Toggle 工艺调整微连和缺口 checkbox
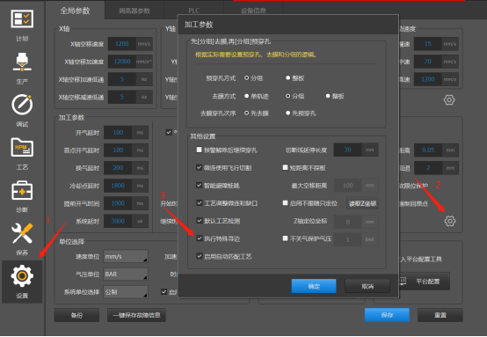The width and height of the screenshot is (487, 337). point(199,203)
